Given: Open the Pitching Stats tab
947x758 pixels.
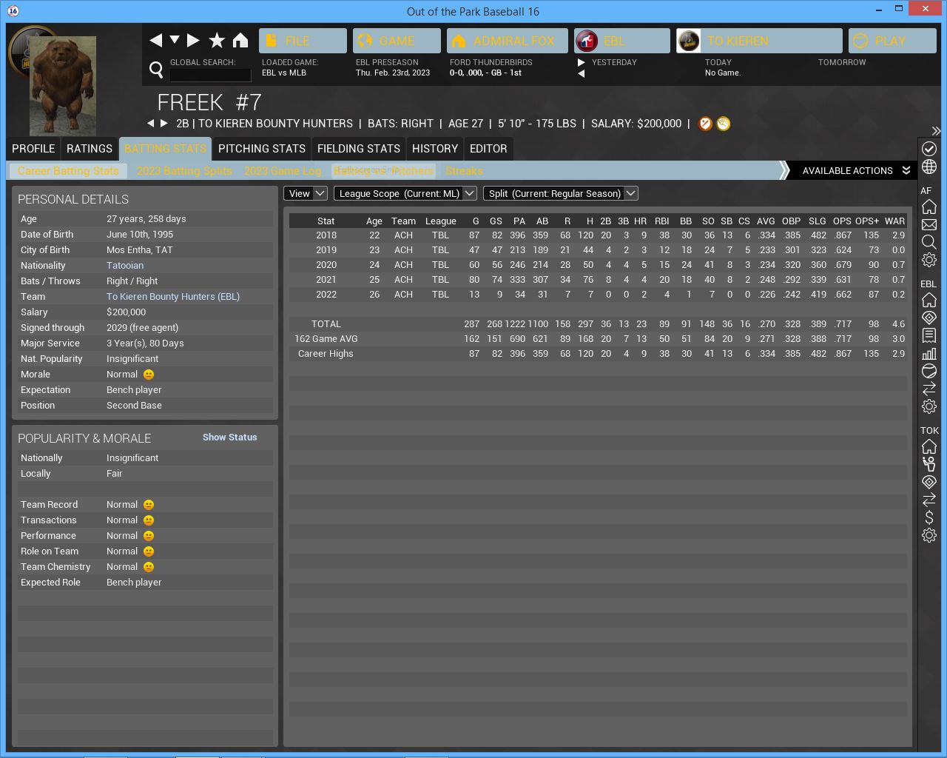Looking at the screenshot, I should click(x=262, y=149).
